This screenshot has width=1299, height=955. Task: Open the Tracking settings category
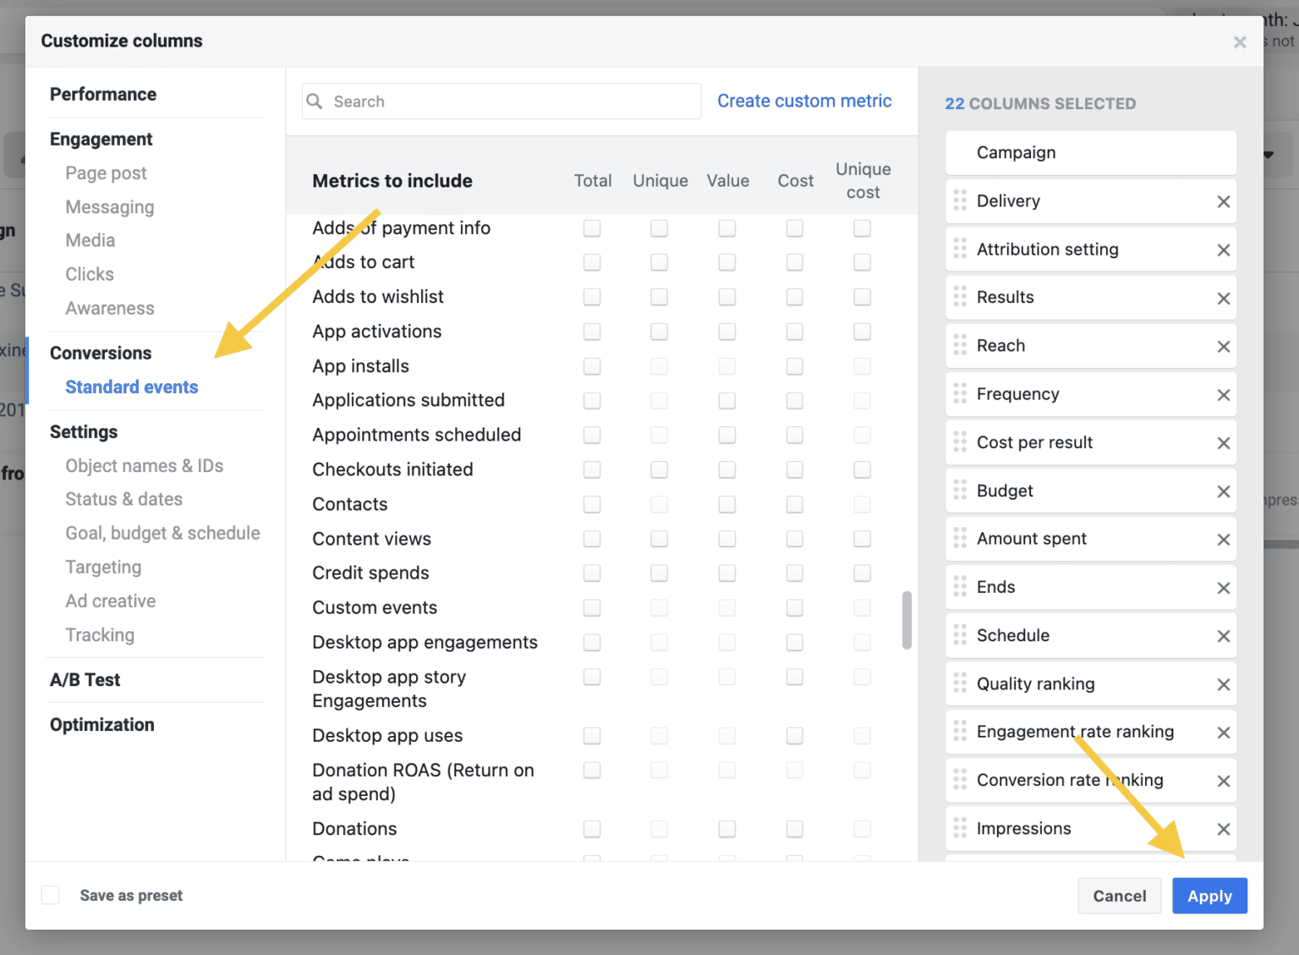tap(99, 634)
